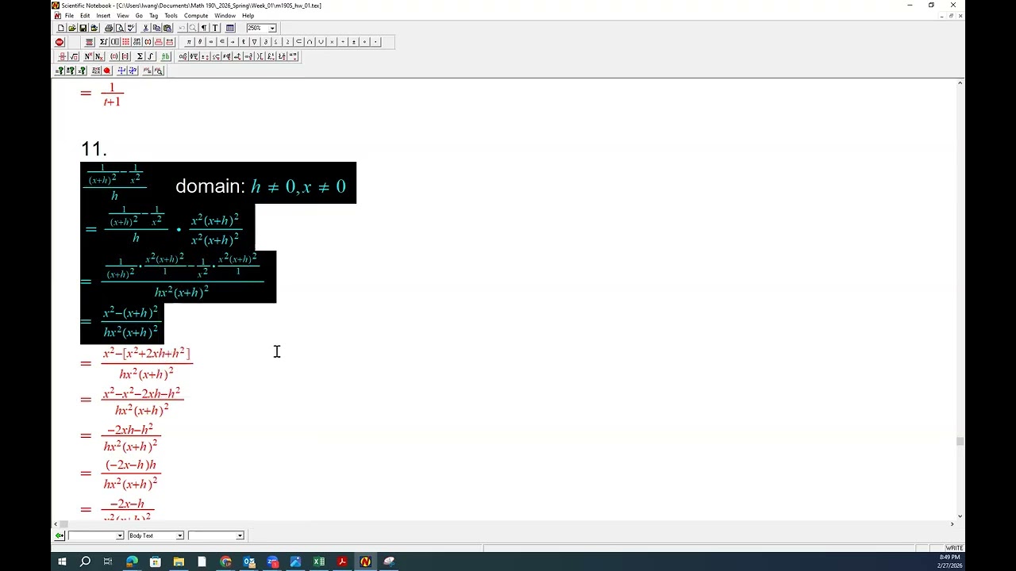The image size is (1016, 571).
Task: Save the document with the floppy disk icon
Action: click(x=83, y=28)
